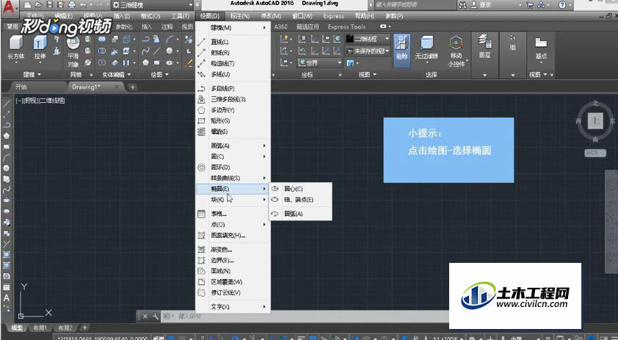Screen dimensions: 618x340
Task: Open the AutoCAD application menu logo
Action: [9, 8]
